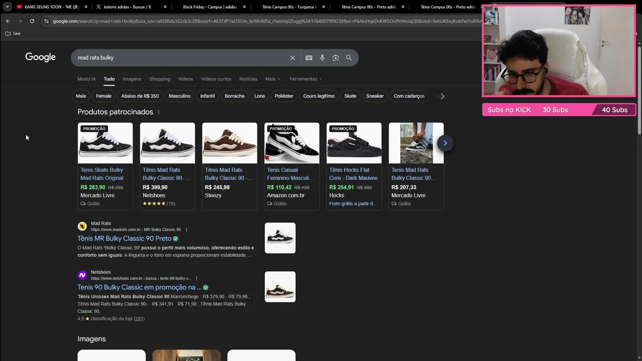The height and width of the screenshot is (361, 642).
Task: Select the Borracha filter chip
Action: pos(234,96)
